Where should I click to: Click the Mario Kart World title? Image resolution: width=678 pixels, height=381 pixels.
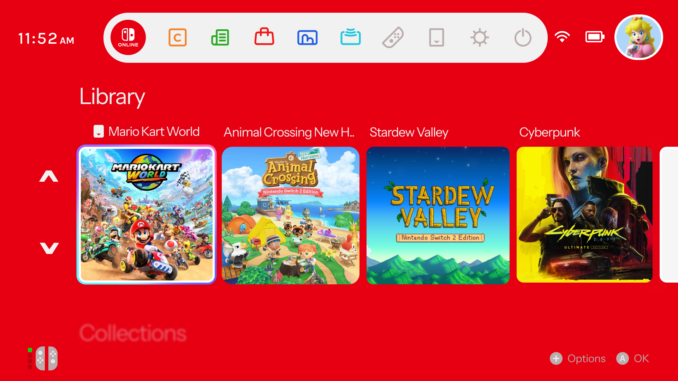pos(154,131)
